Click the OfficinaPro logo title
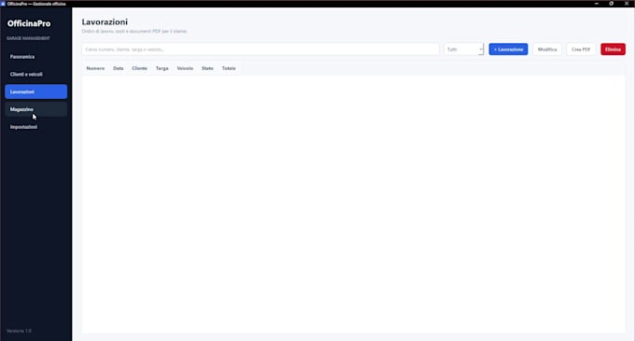The width and height of the screenshot is (635, 341). [x=29, y=23]
